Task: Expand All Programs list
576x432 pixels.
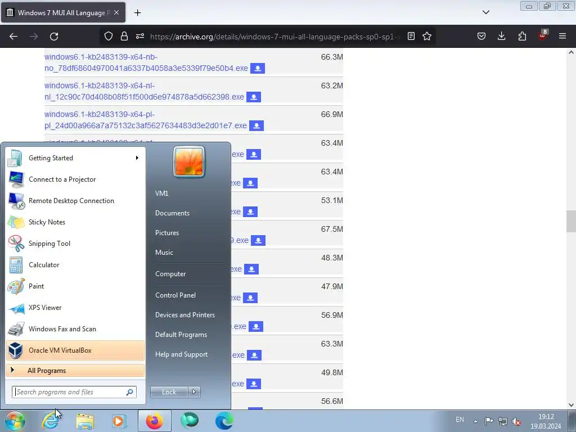Action: (75, 370)
